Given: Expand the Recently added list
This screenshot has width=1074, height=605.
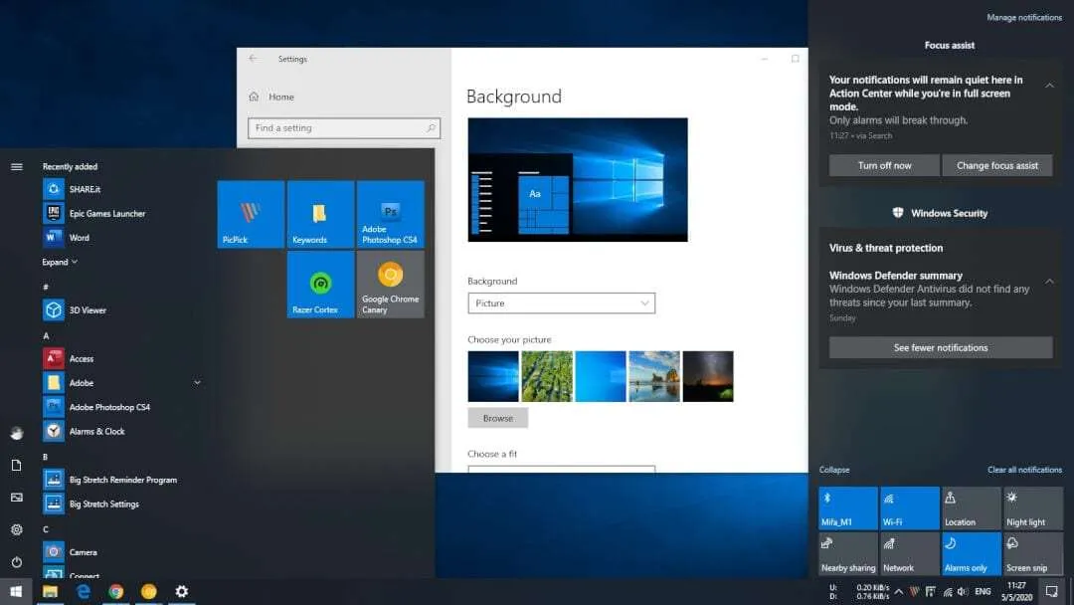Looking at the screenshot, I should (x=60, y=262).
